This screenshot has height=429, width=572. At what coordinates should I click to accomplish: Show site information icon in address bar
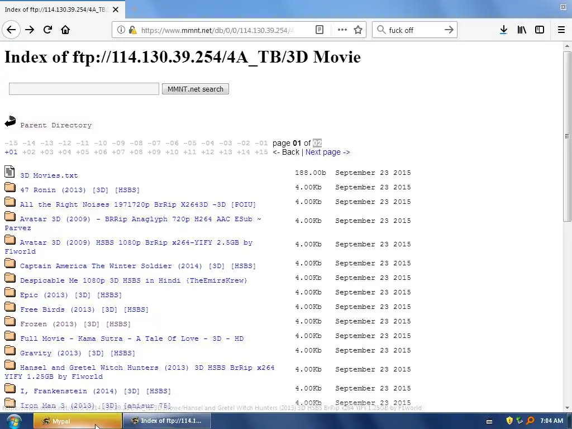[x=121, y=30]
